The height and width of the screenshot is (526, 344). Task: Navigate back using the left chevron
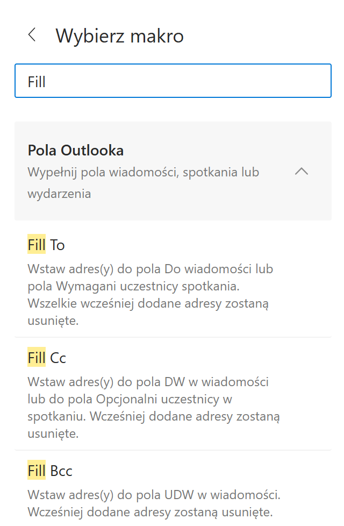click(x=32, y=35)
